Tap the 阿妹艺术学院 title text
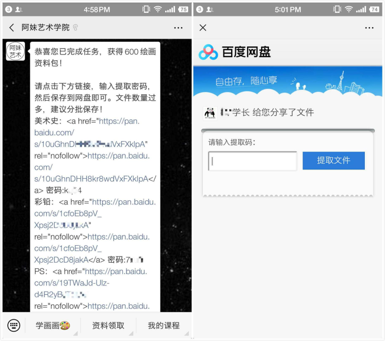Image resolution: width=385 pixels, height=341 pixels. click(x=45, y=27)
